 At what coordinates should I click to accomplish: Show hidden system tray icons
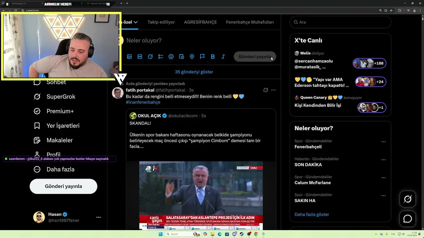(x=376, y=234)
